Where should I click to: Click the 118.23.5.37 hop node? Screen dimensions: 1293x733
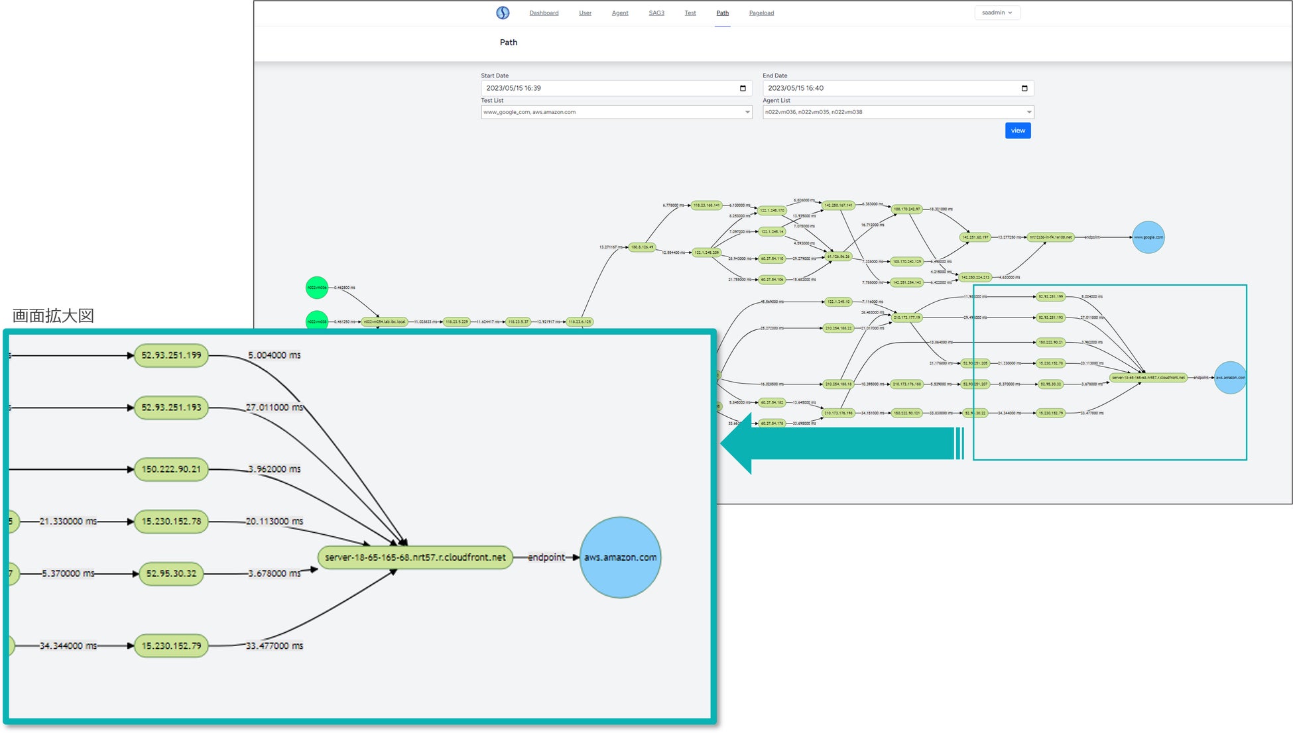(x=519, y=322)
